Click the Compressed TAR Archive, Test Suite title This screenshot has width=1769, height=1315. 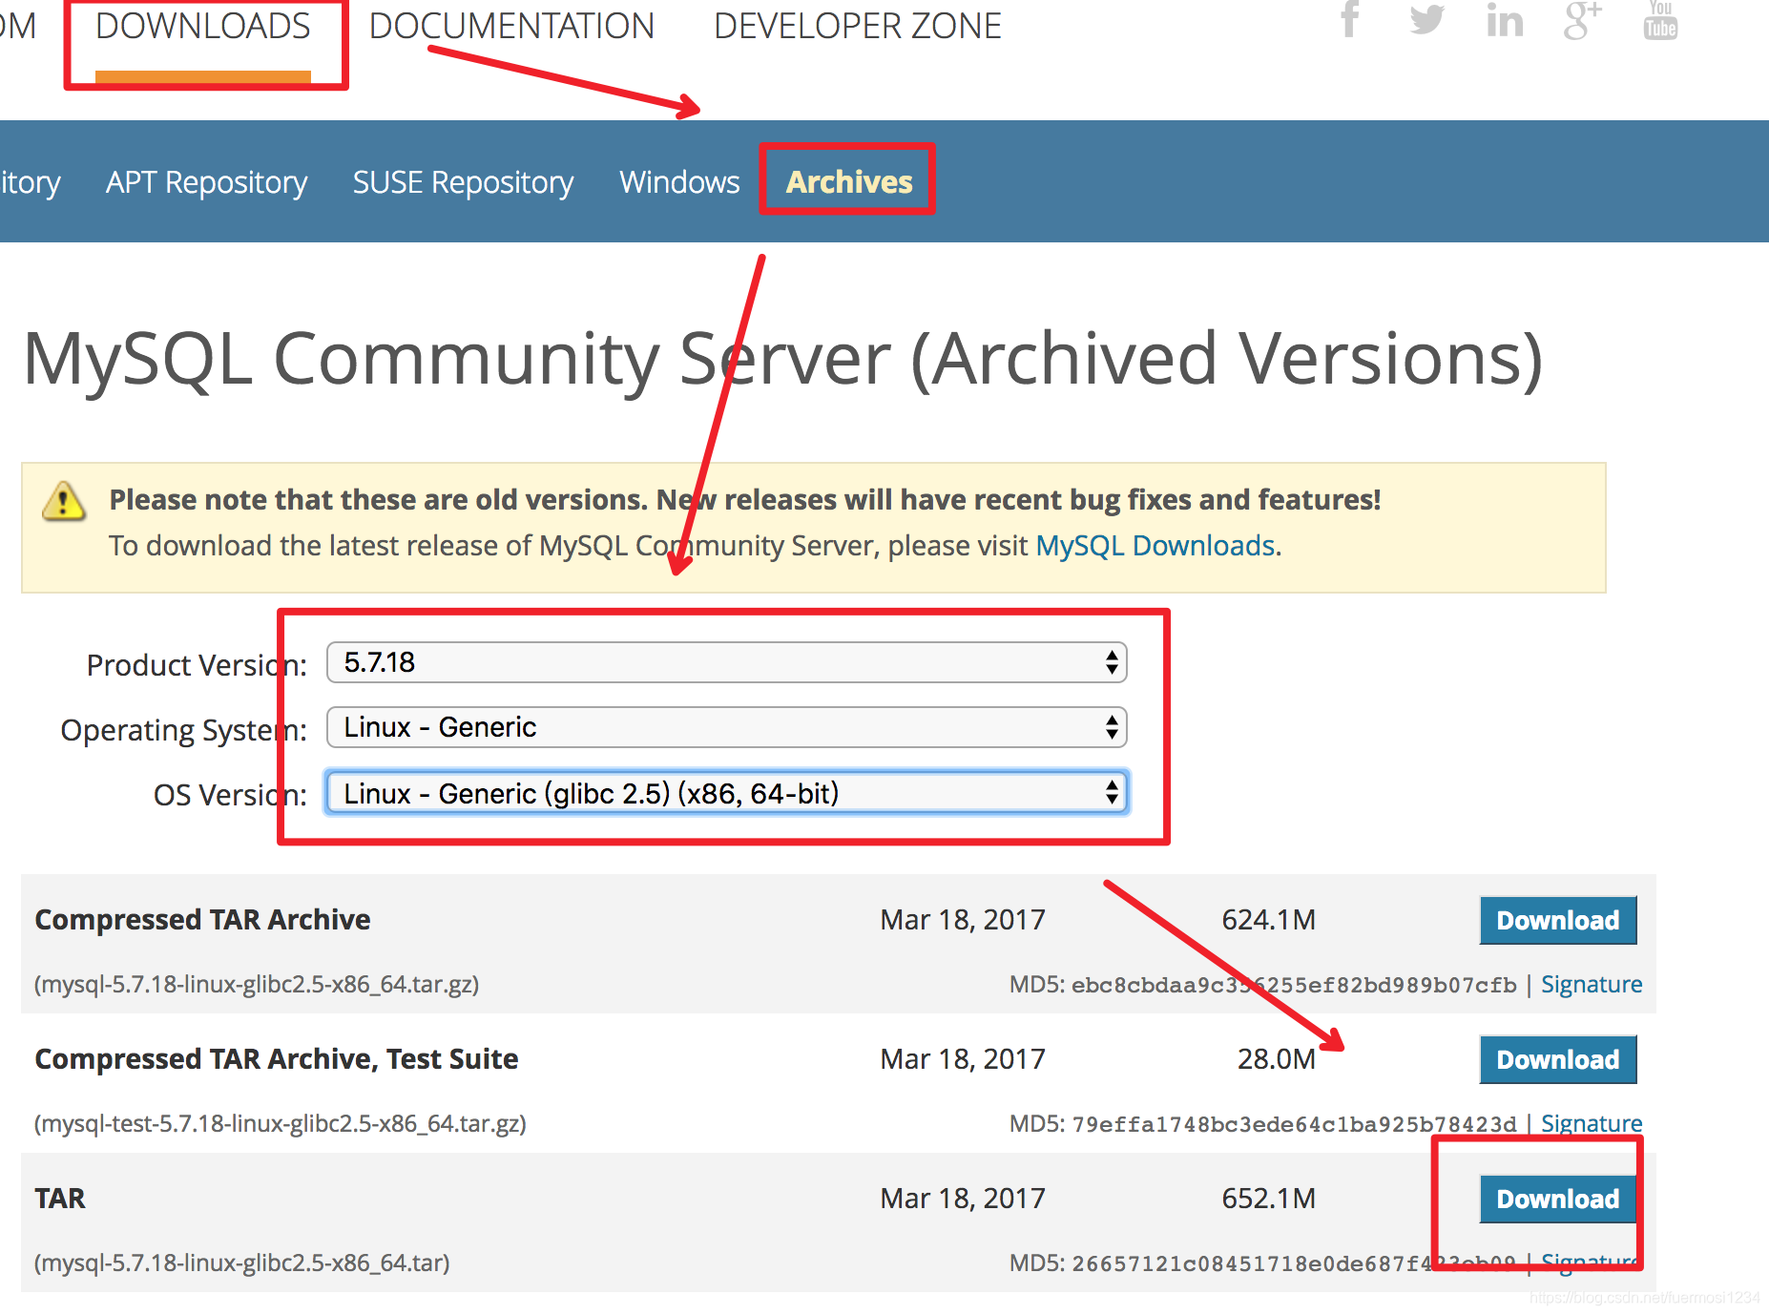click(277, 1058)
